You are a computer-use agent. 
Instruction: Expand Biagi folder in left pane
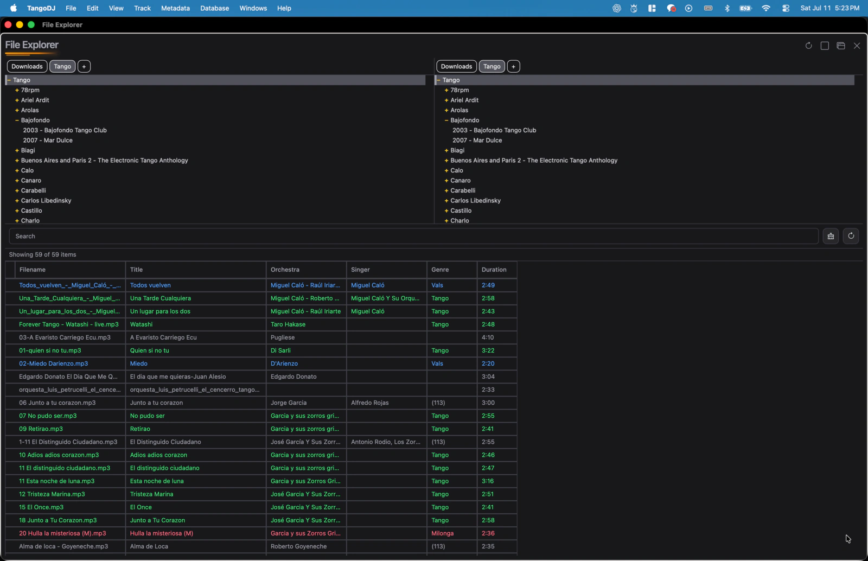click(17, 150)
